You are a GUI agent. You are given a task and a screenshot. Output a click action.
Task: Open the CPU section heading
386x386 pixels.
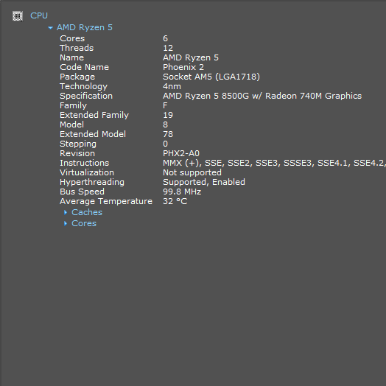(39, 15)
